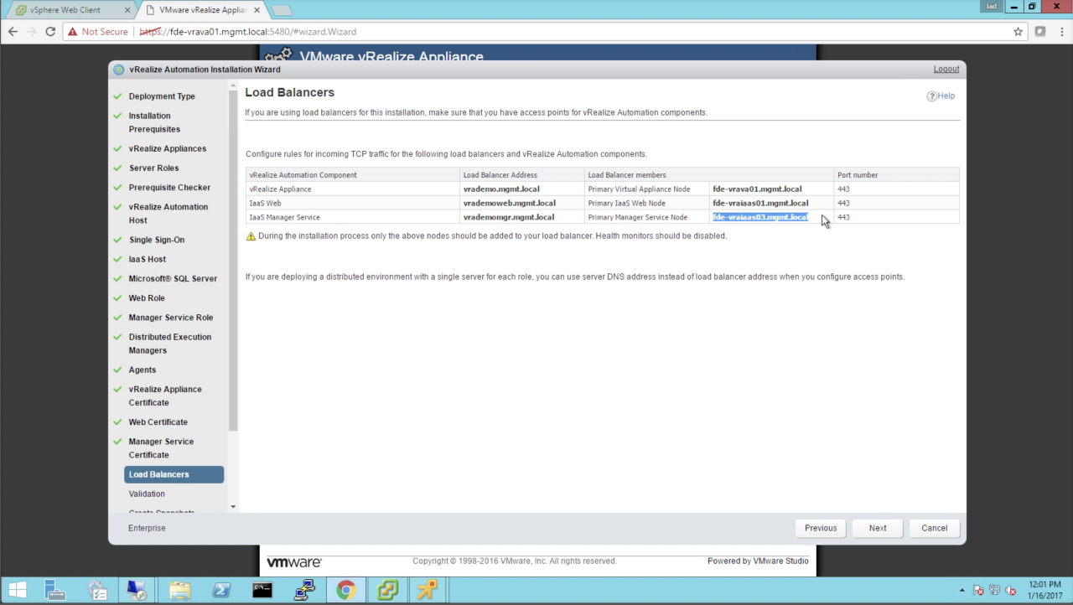Launch PuTTY from the taskbar
The width and height of the screenshot is (1073, 605).
coord(304,590)
